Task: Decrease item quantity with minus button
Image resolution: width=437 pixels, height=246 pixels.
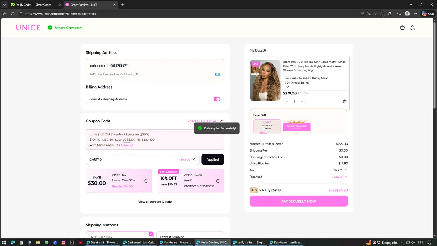Action: [287, 101]
